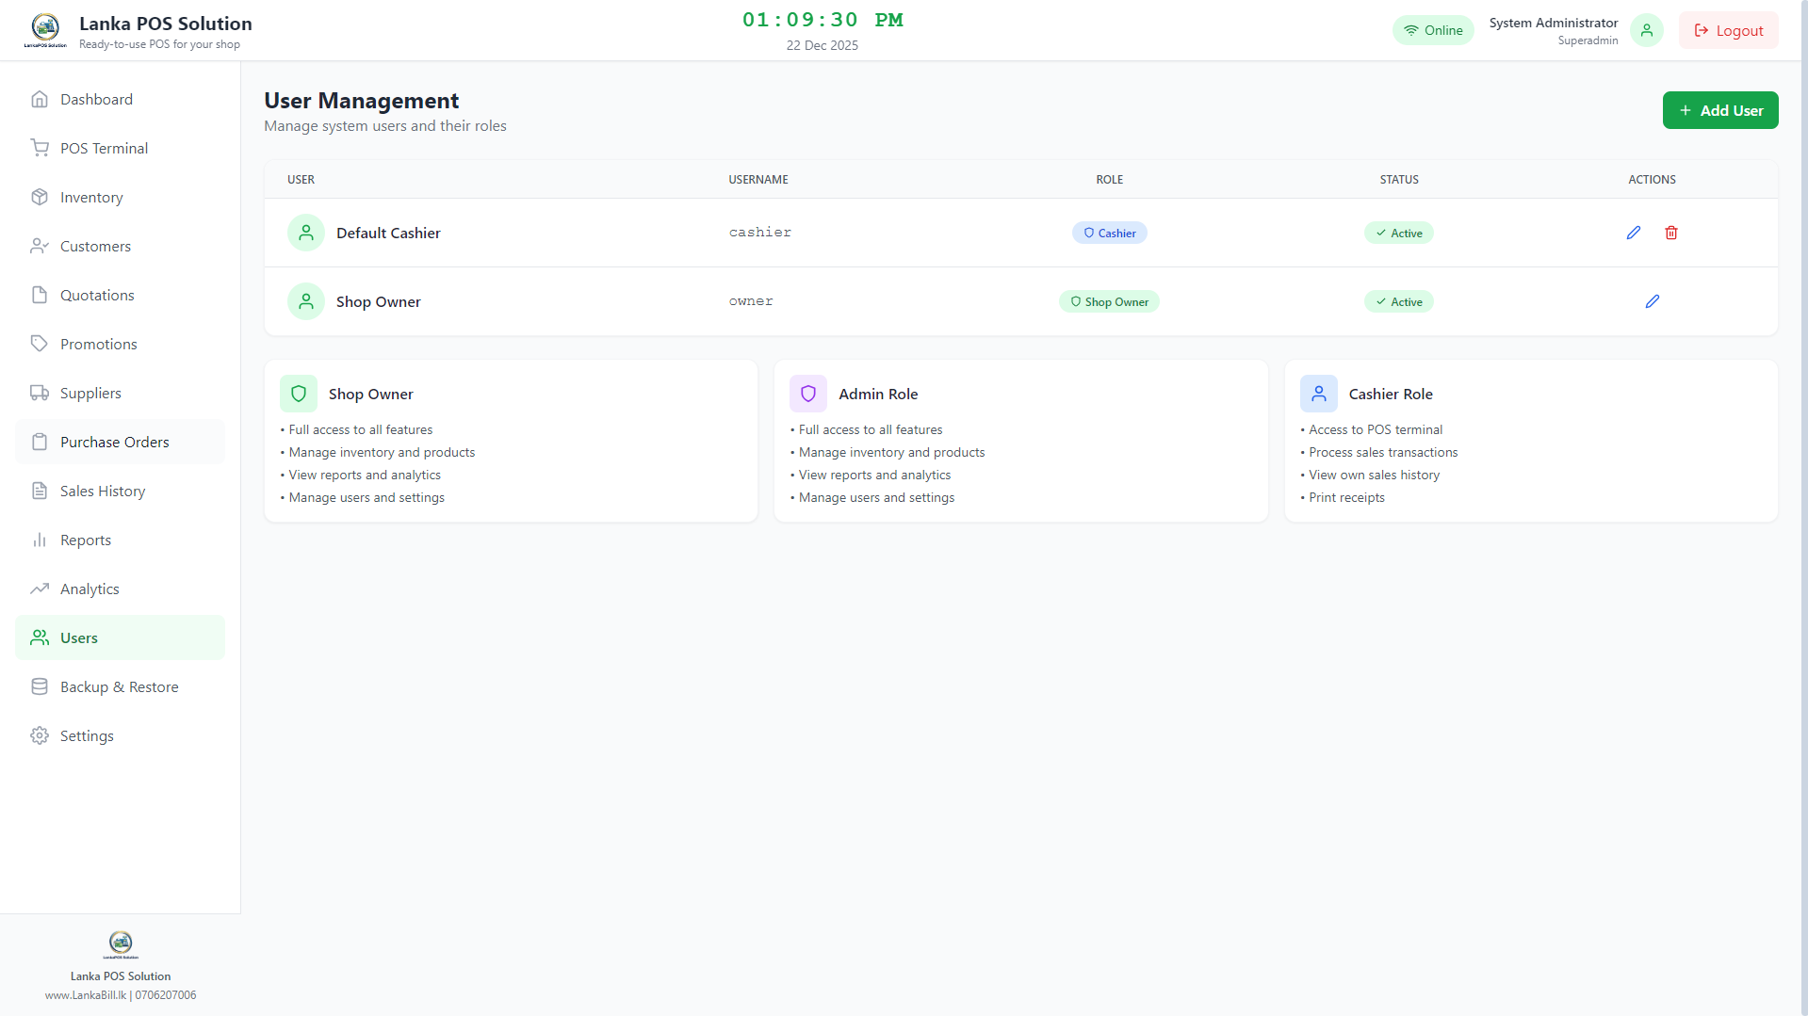Click the Settings gear icon
The width and height of the screenshot is (1808, 1016).
[x=40, y=735]
